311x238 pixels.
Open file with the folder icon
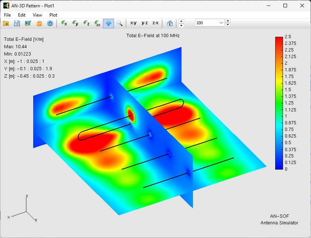pyautogui.click(x=6, y=23)
